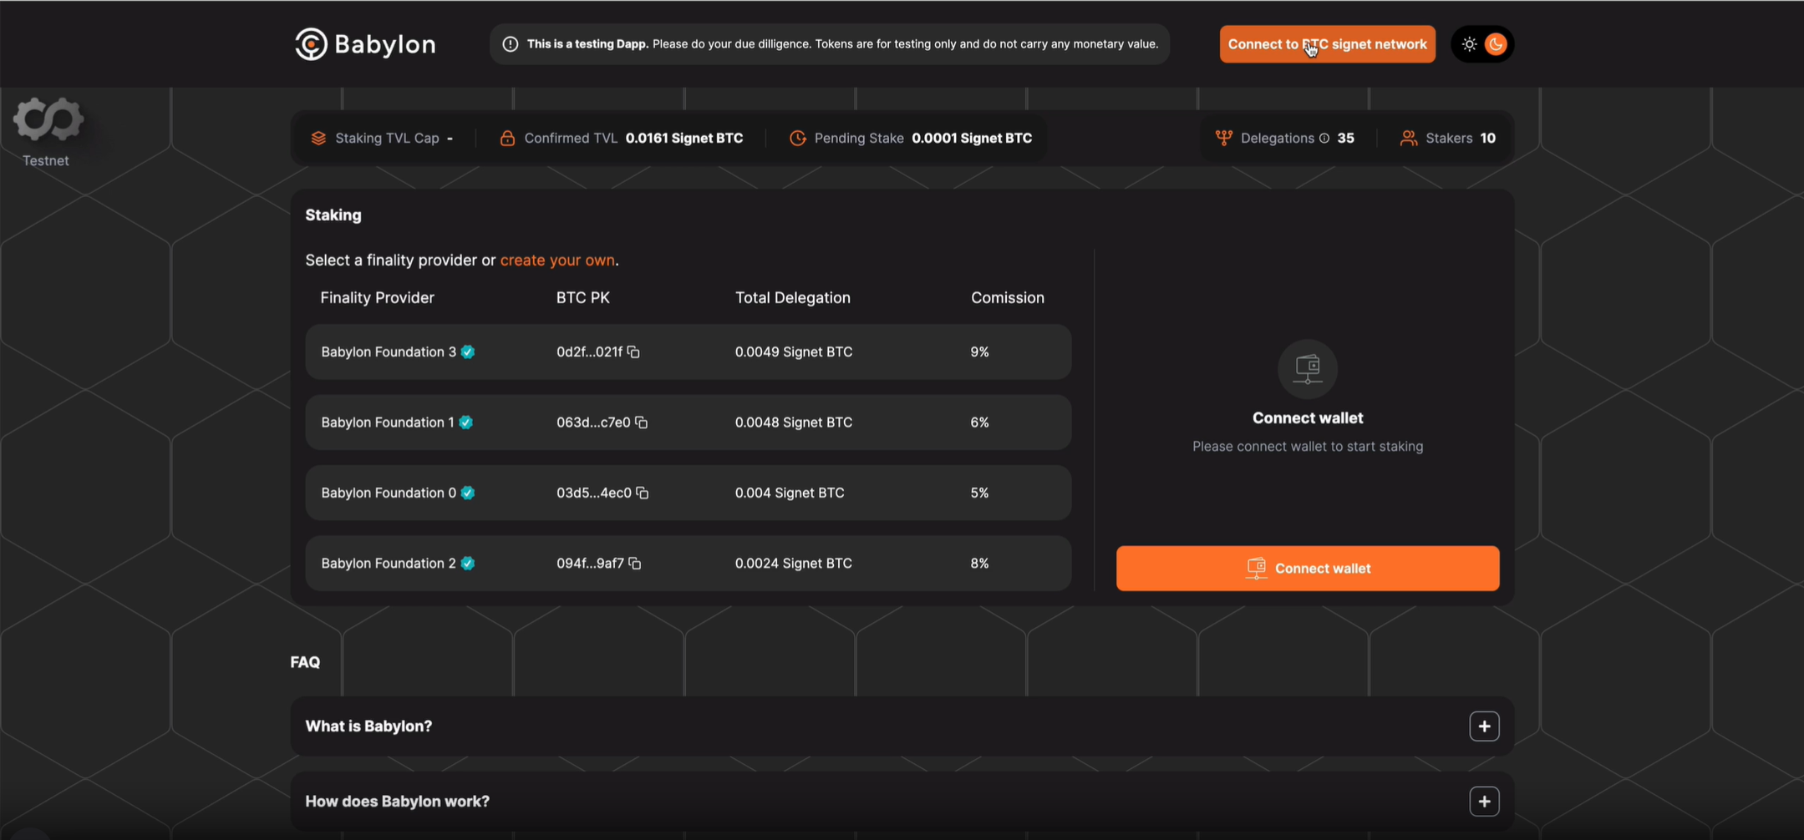Copy the 03d5...4ec0 BTC public key
Viewport: 1804px width, 840px height.
tap(642, 493)
